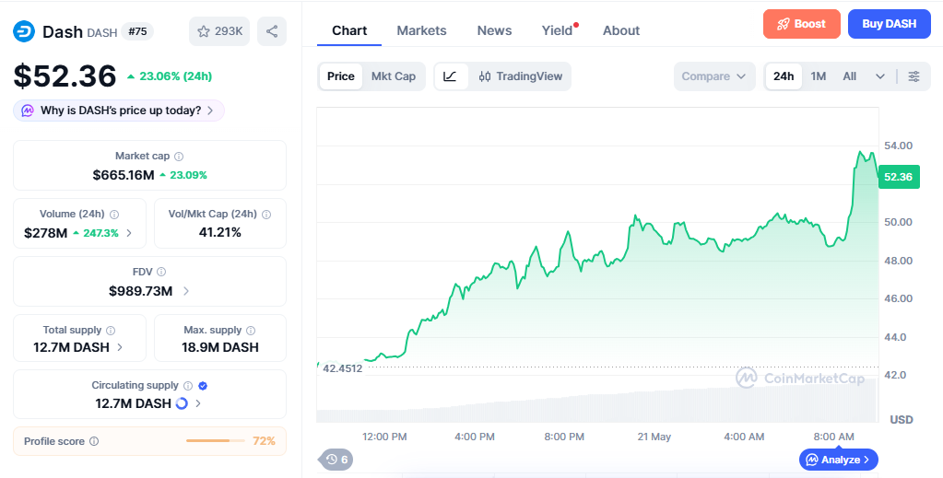
Task: Click the $52.36 current price
Action: (65, 76)
